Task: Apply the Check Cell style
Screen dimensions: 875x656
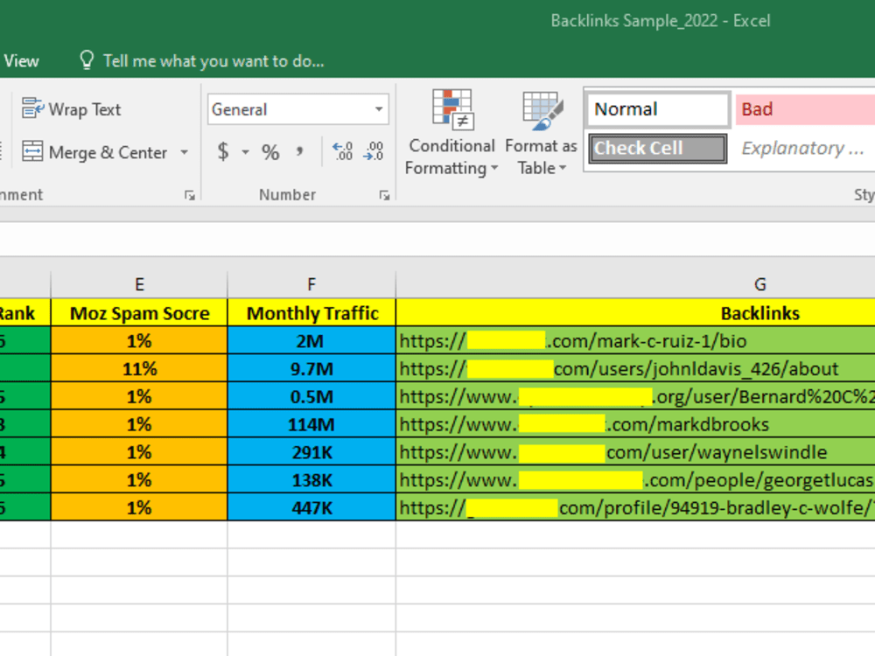Action: 658,149
